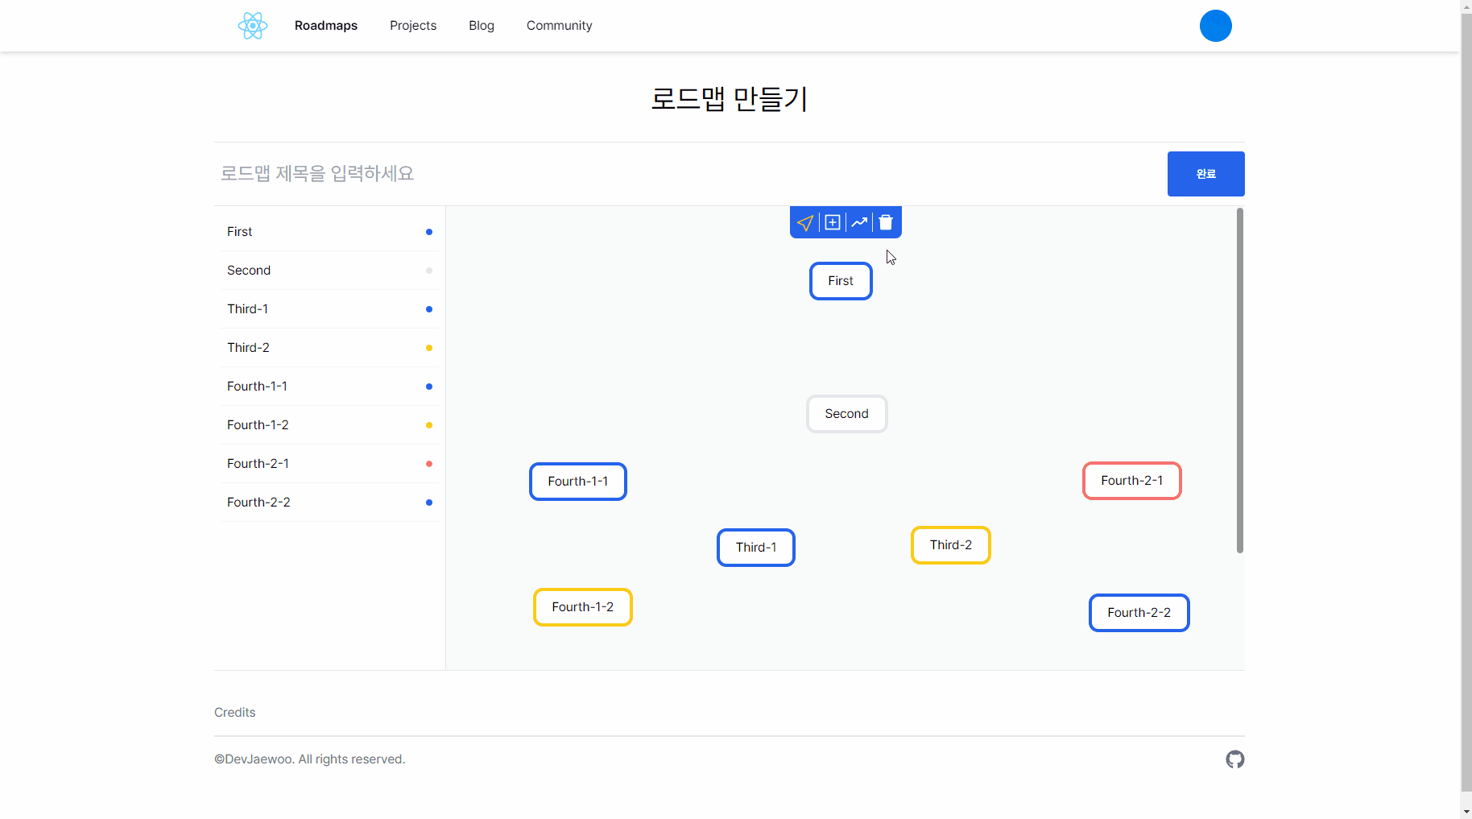This screenshot has width=1472, height=819.
Task: Select Second in the sidebar list
Action: pyautogui.click(x=249, y=270)
